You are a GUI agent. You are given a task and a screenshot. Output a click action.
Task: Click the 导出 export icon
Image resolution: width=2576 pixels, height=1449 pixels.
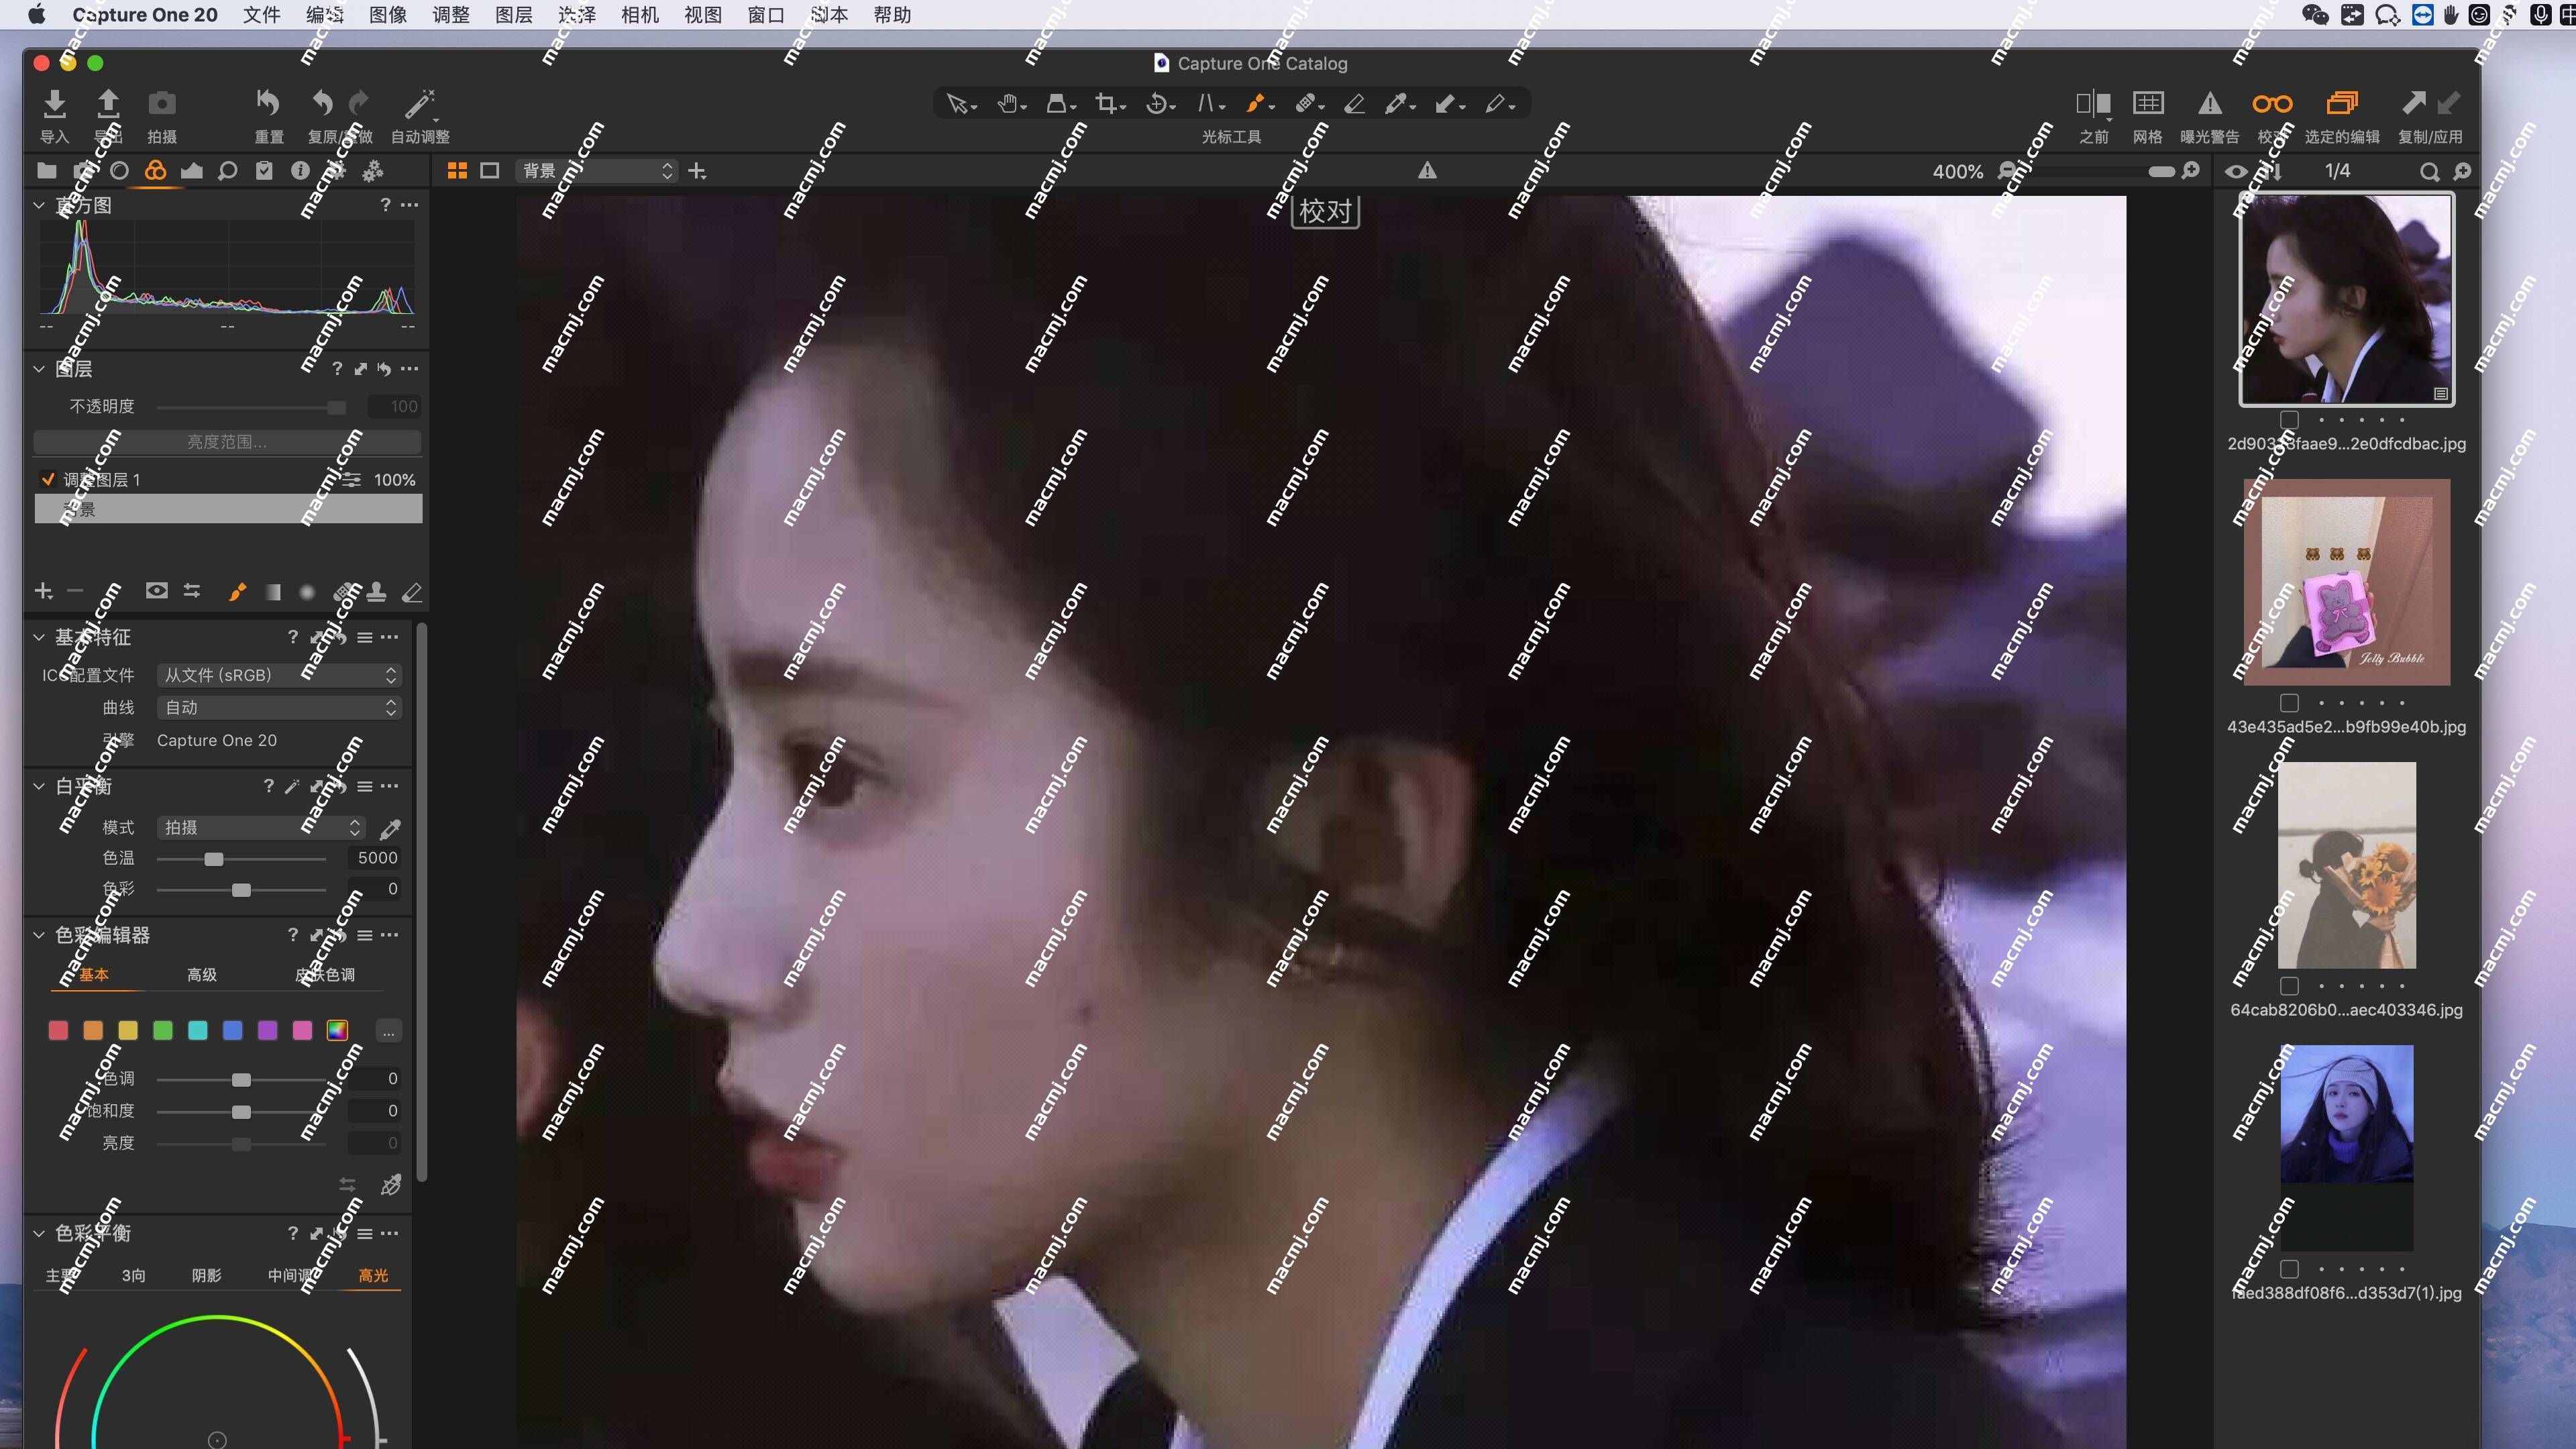[108, 103]
